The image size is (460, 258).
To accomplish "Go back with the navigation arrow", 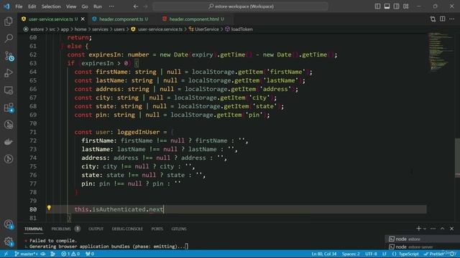I will tap(136, 6).
